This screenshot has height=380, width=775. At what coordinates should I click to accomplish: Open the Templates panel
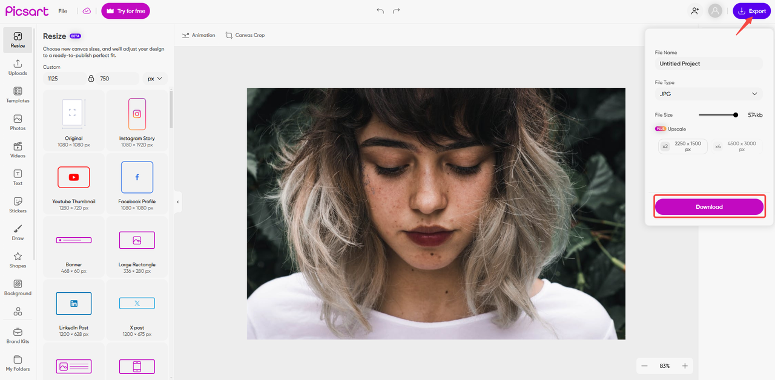[x=18, y=95]
